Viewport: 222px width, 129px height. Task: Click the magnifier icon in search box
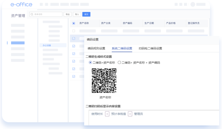tap(32, 14)
